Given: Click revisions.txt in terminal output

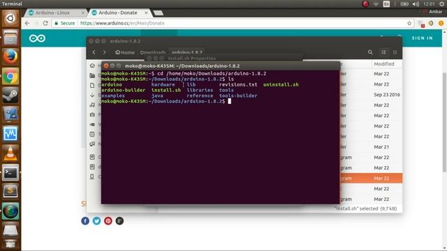Looking at the screenshot, I should click(238, 84).
